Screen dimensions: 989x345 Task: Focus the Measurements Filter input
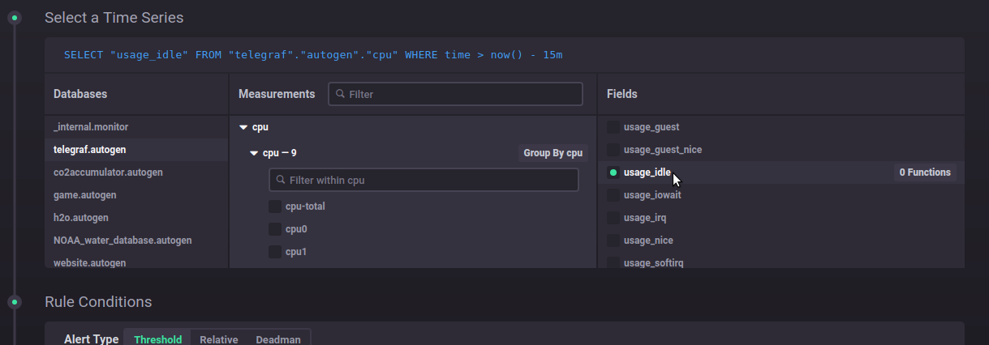pos(462,95)
